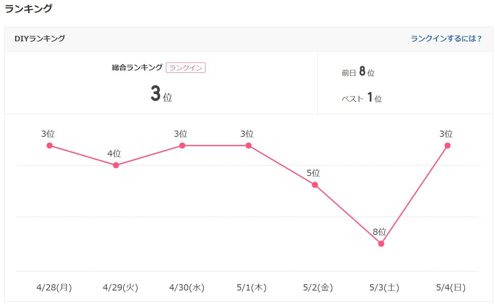The width and height of the screenshot is (495, 304).
Task: Select the 4/28 data point on chart
Action: click(50, 146)
